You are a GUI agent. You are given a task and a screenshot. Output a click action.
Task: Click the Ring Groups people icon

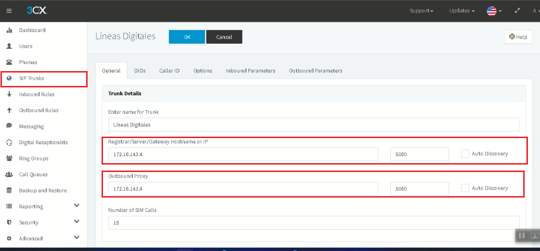pyautogui.click(x=9, y=159)
